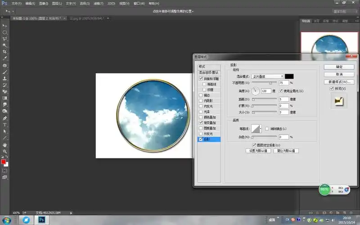
Task: Activate the Zoom tool in the toolbar
Action: click(x=5, y=151)
